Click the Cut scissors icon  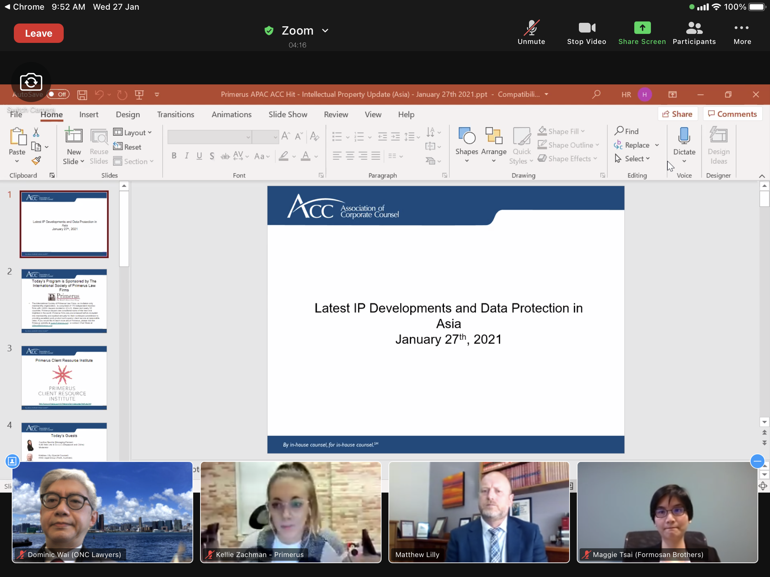[36, 132]
